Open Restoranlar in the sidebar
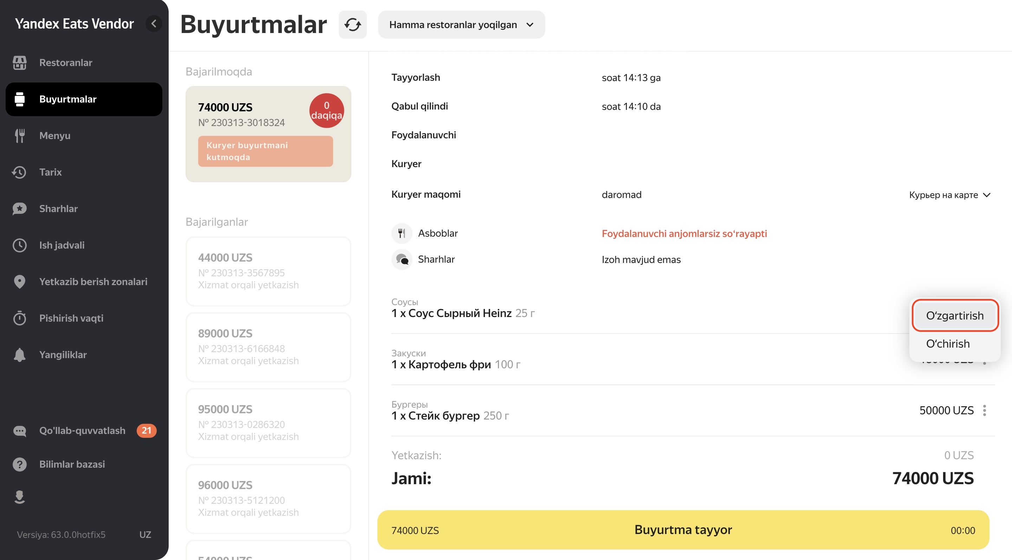Image resolution: width=1012 pixels, height=560 pixels. 84,62
